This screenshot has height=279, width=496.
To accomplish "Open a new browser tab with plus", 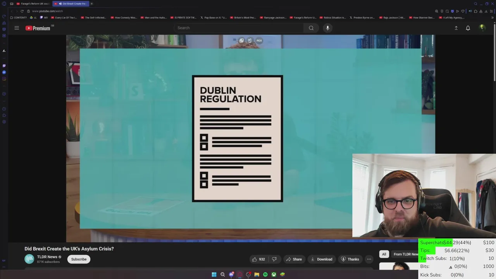I will tap(92, 3).
